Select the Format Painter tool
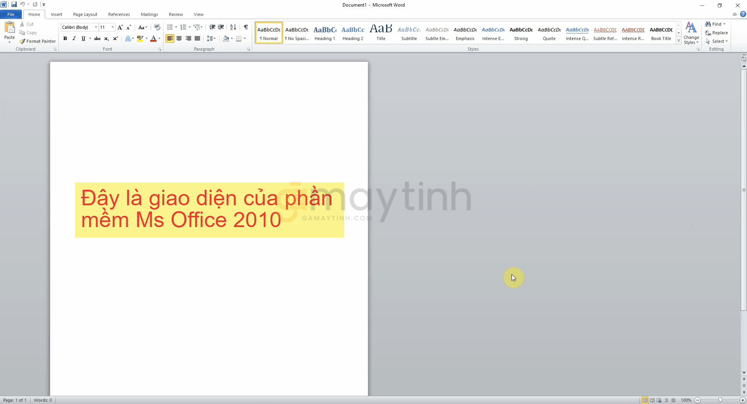 38,41
